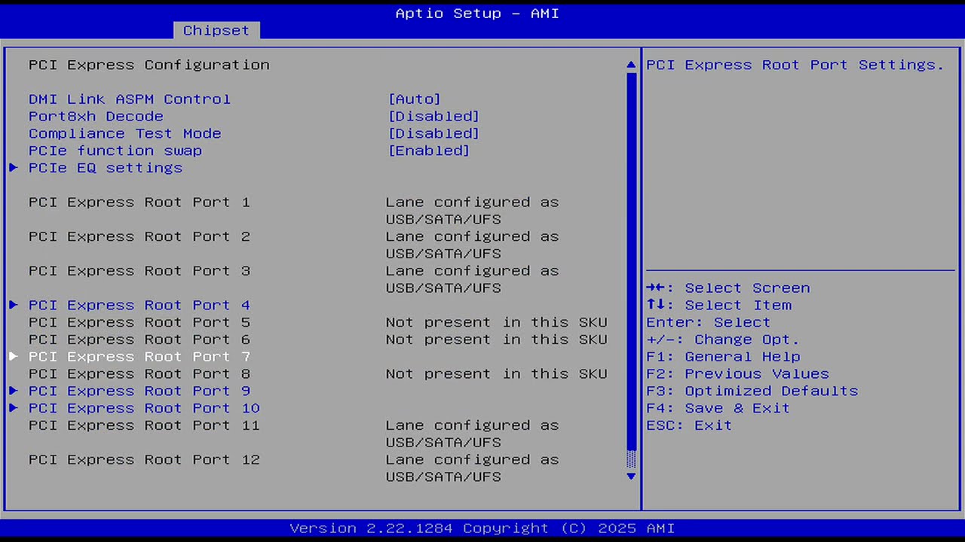The image size is (965, 542).
Task: Click 'PCI Express Root Port Settings.' help text
Action: 795,65
